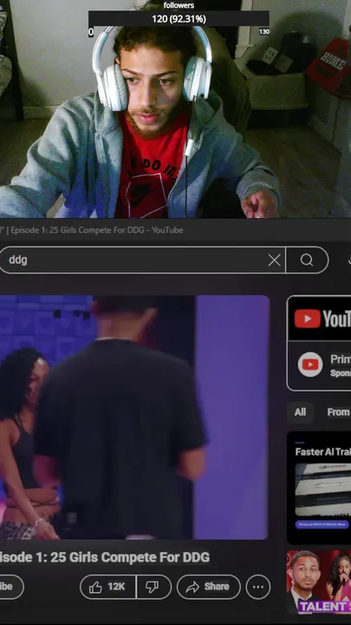Click the round YouTube channel avatar icon
Image resolution: width=351 pixels, height=625 pixels.
coord(310,365)
